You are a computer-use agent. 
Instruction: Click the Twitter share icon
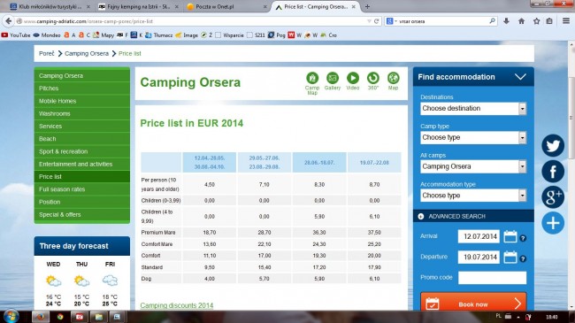553,145
